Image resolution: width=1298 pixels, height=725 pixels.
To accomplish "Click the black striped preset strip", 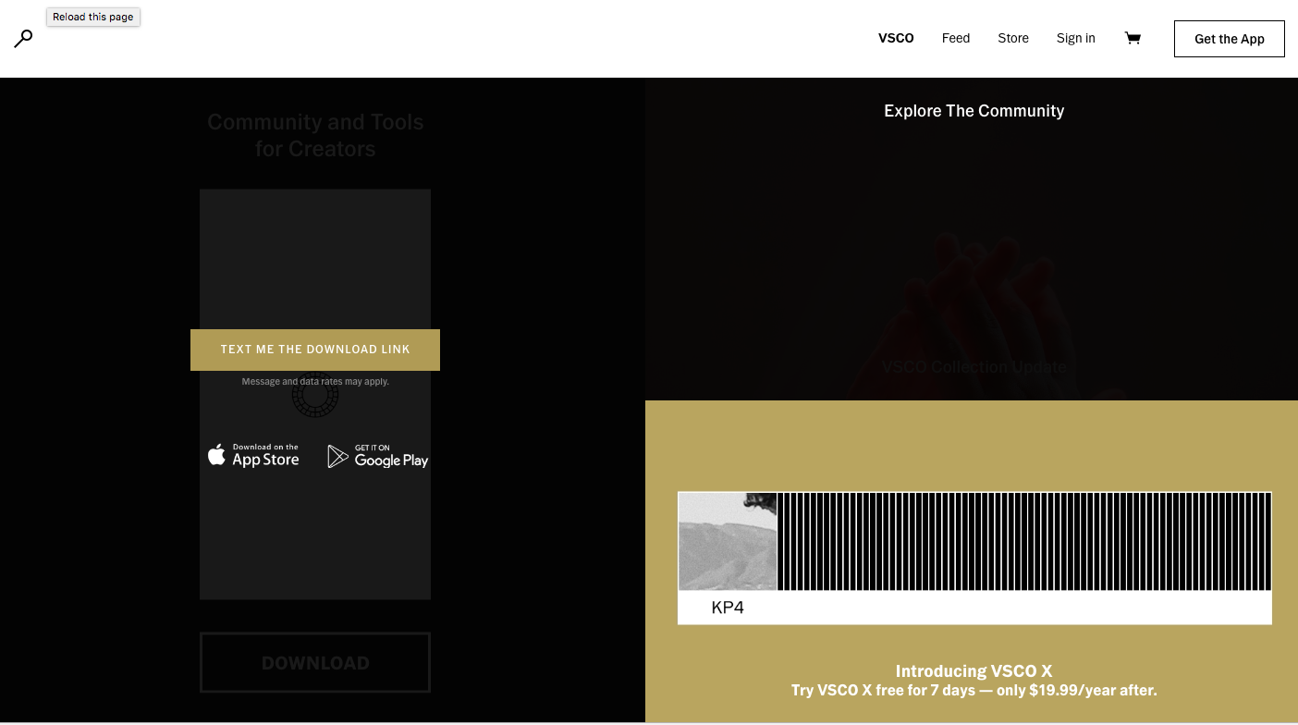I will click(1024, 541).
